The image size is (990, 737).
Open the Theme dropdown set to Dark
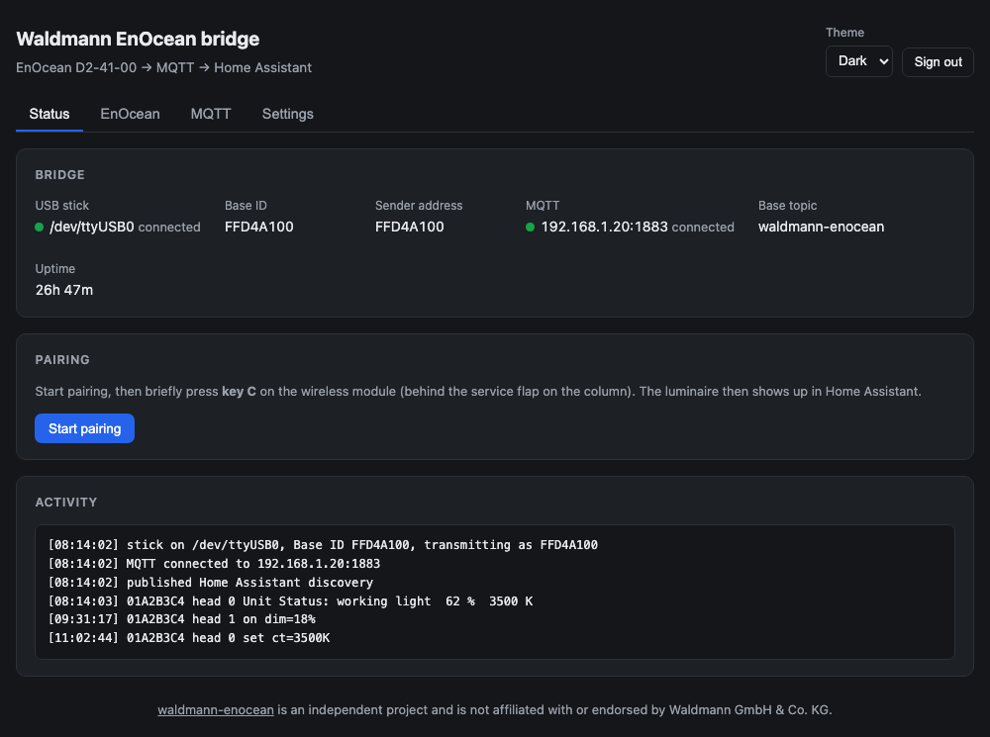coord(858,61)
